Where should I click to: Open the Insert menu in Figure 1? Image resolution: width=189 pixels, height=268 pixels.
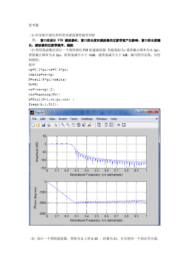[x=62, y=119]
